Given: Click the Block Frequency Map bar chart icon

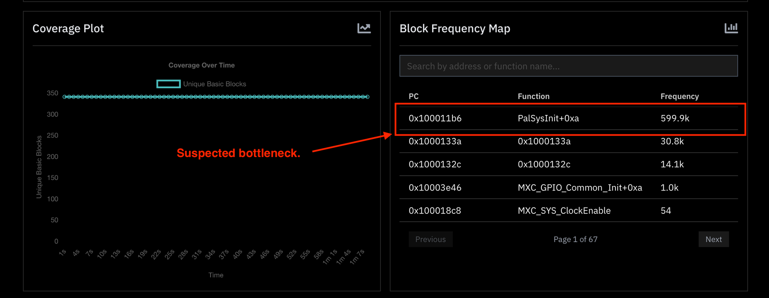Looking at the screenshot, I should pyautogui.click(x=731, y=28).
